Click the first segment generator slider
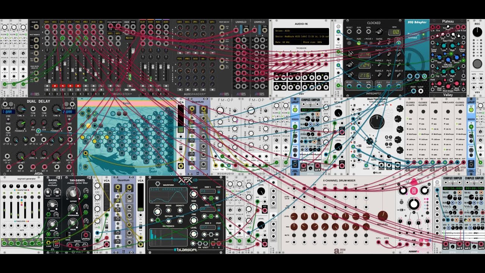 (4, 210)
